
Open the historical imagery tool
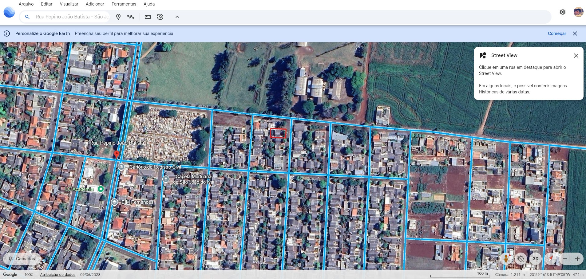coord(160,17)
